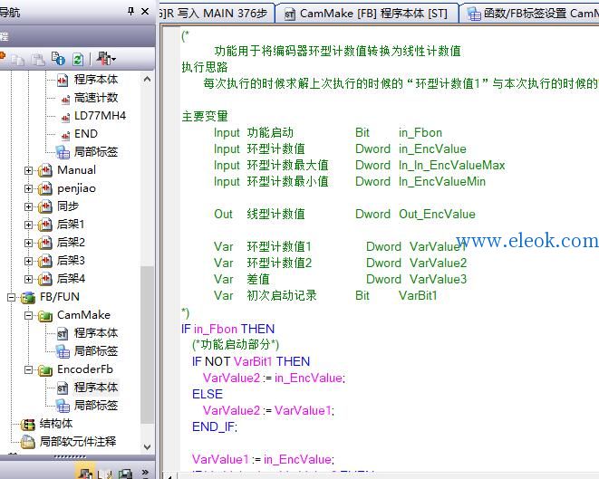Image resolution: width=599 pixels, height=479 pixels.
Task: Click the IF in_Fbon THEN code line
Action: point(228,329)
